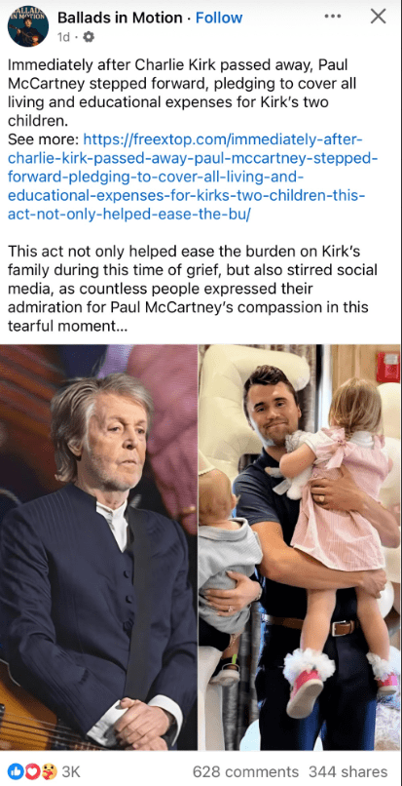Click the paragraph mentioning McCartney's compassion

[x=193, y=289]
